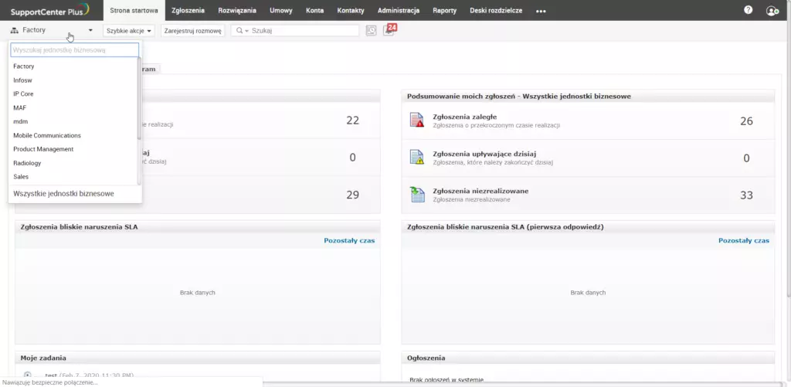The width and height of the screenshot is (791, 387).
Task: Click the SupportCenter Plus logo
Action: [x=49, y=10]
